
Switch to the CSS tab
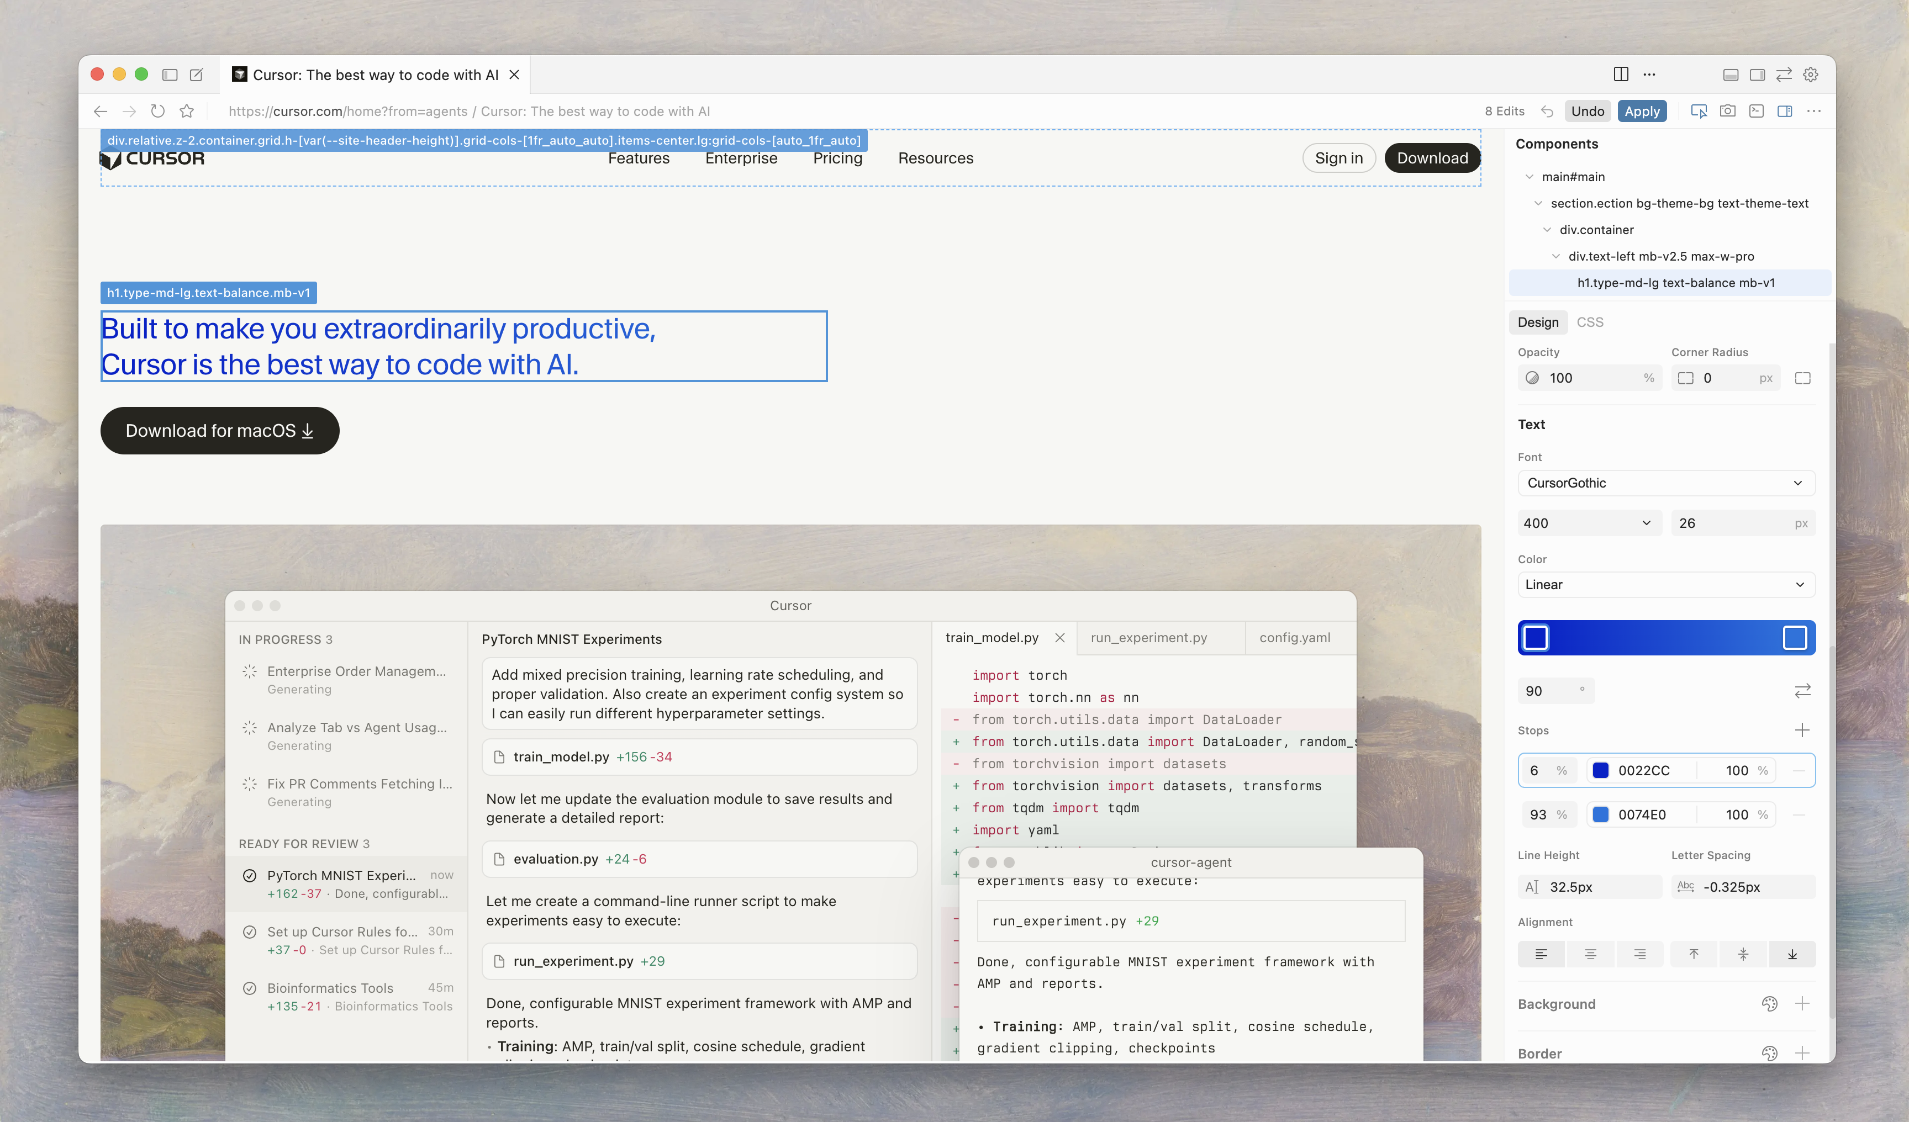coord(1590,322)
